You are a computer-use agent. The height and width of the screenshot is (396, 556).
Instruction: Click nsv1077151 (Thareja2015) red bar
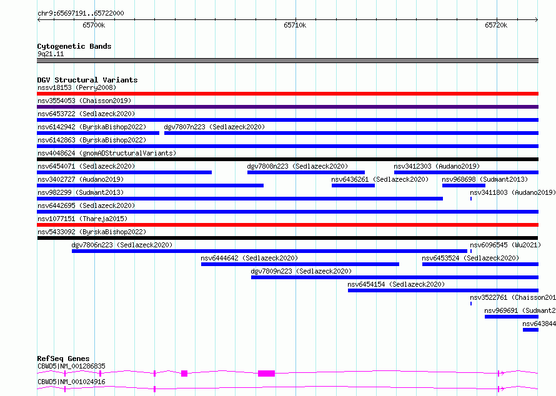coord(287,225)
